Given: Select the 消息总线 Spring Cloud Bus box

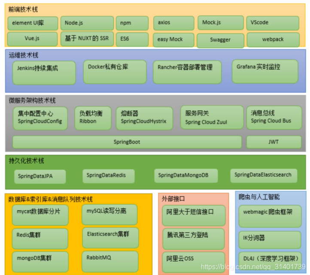Looking at the screenshot, I should (274, 118).
